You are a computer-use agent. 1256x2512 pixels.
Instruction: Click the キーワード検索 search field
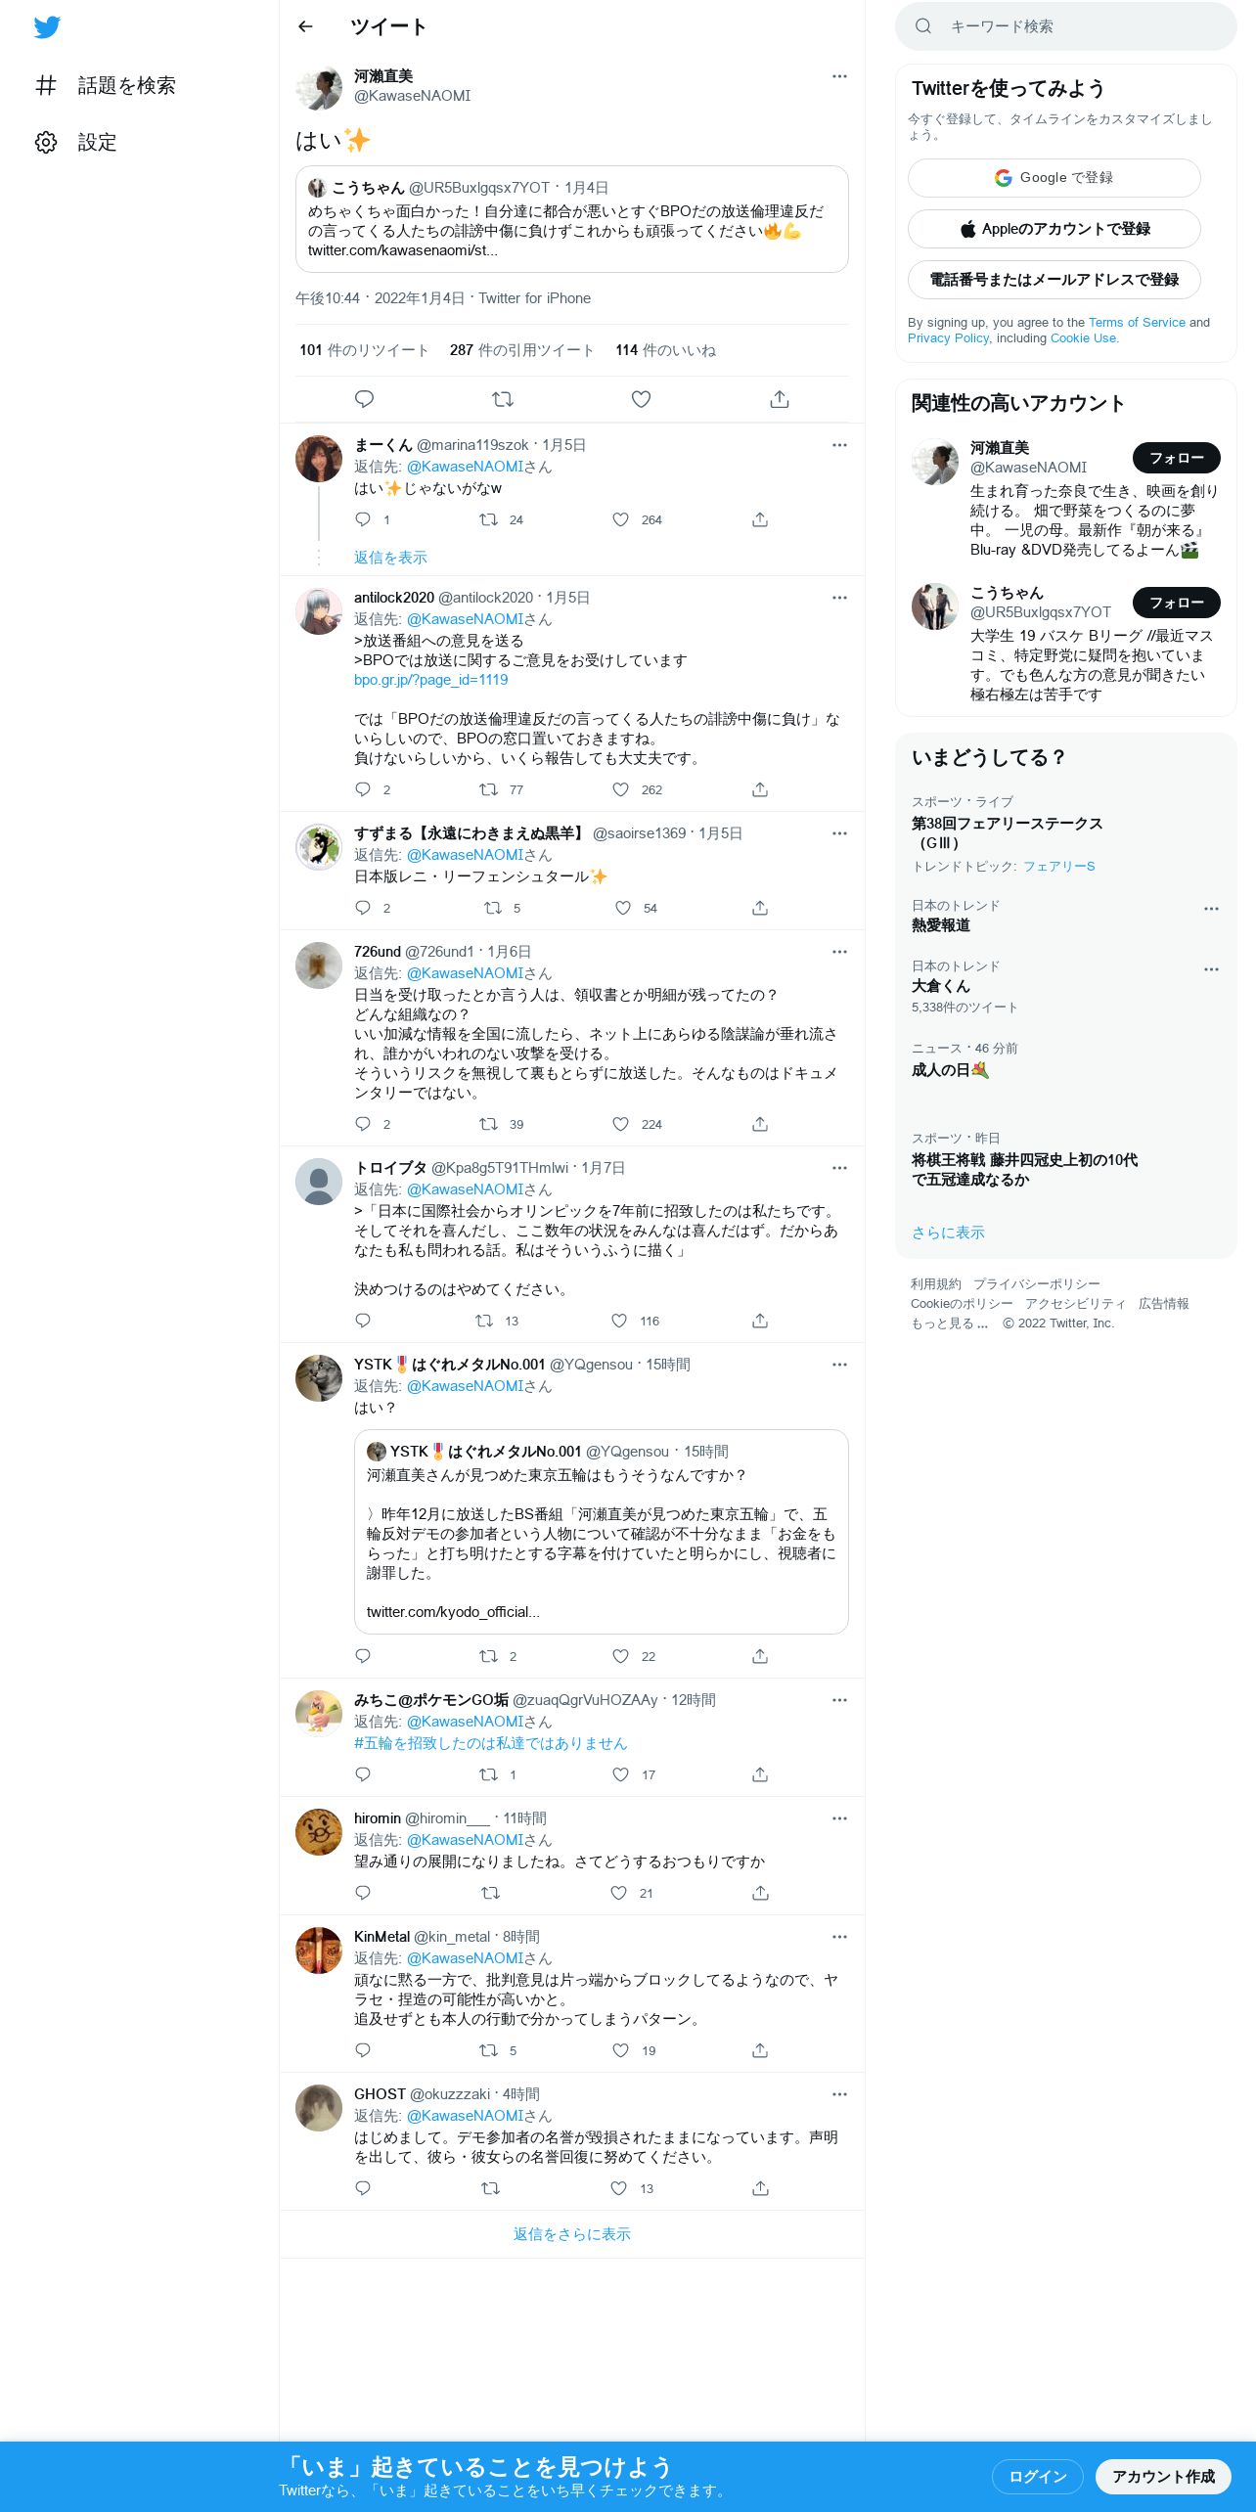point(1066,26)
